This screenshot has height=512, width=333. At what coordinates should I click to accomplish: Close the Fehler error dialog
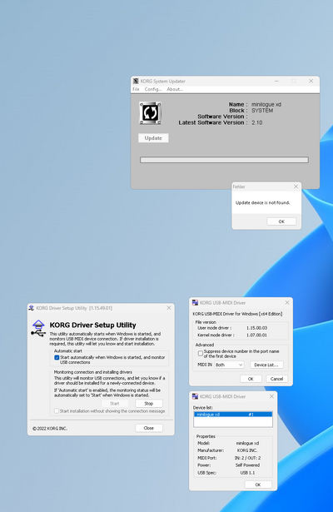click(296, 186)
